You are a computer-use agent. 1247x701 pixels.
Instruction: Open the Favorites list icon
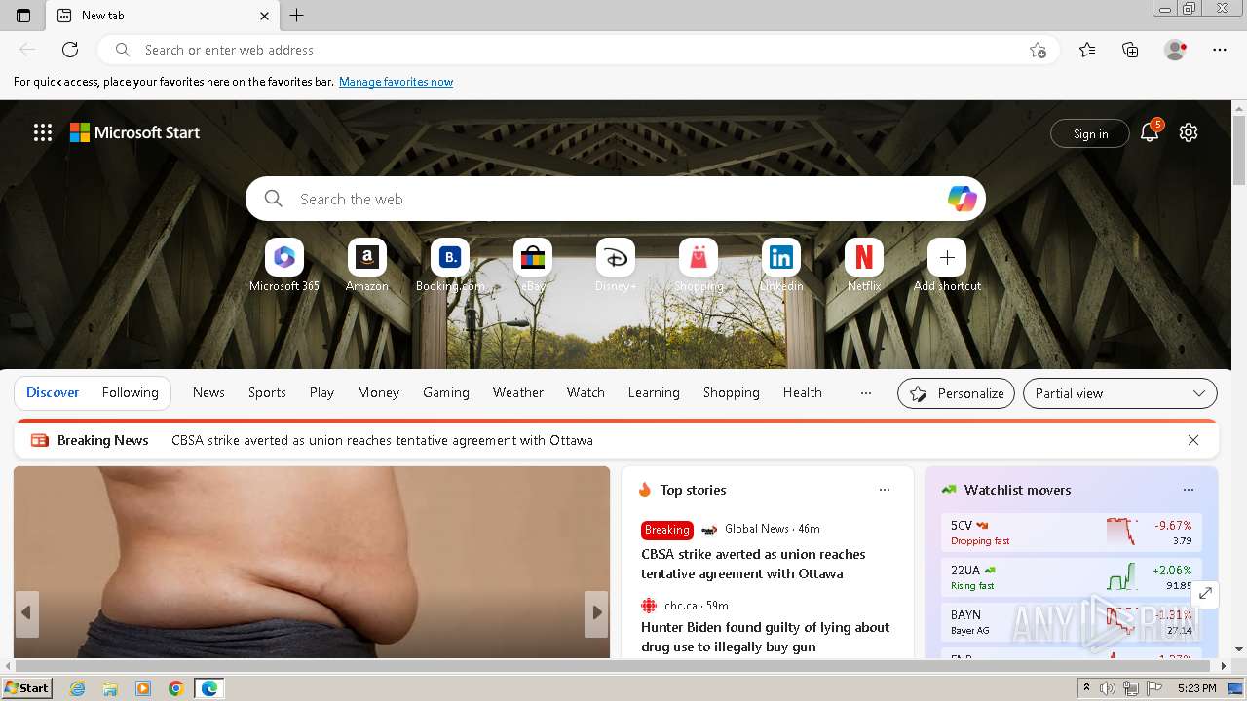click(x=1087, y=50)
